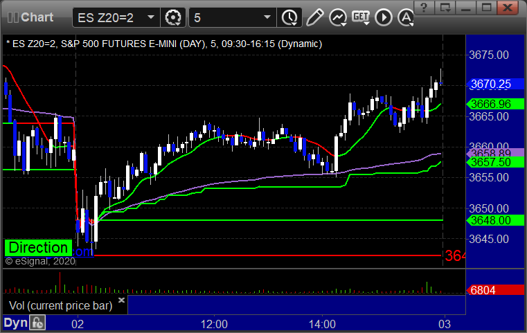The height and width of the screenshot is (333, 527).
Task: Select the pencil drawing tools icon
Action: [x=314, y=17]
